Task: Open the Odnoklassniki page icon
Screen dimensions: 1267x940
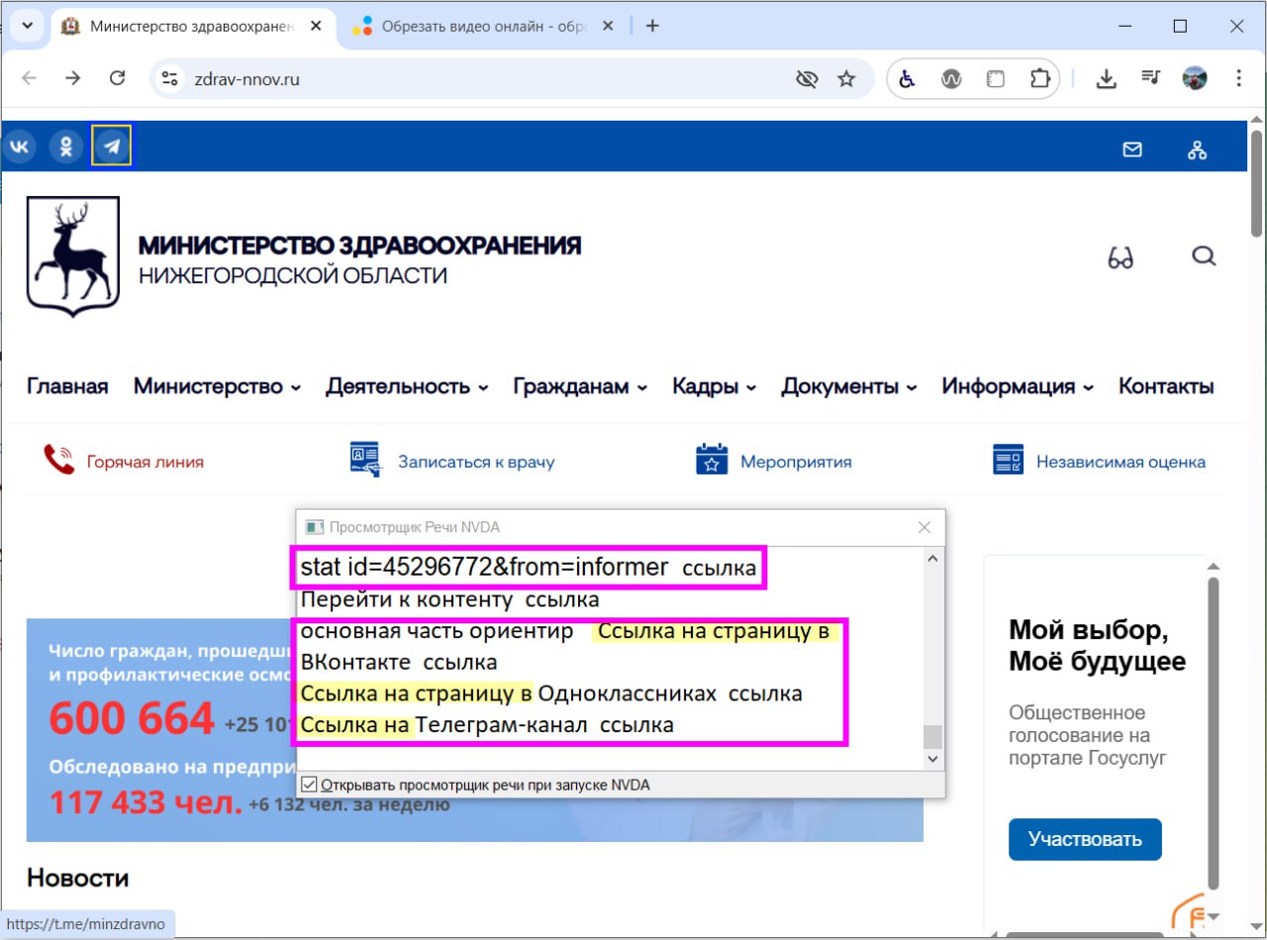Action: click(66, 147)
